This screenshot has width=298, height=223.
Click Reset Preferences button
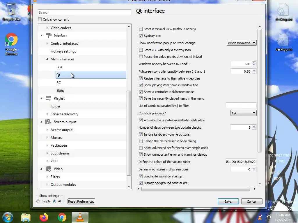(x=81, y=202)
